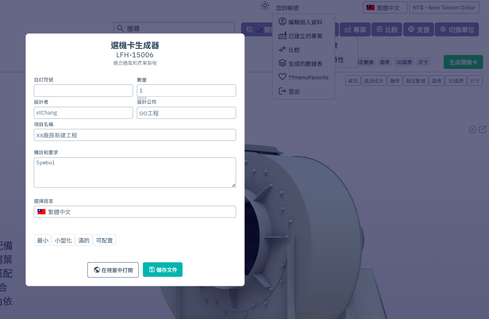Click the logout arrow icon beside 登出
This screenshot has height=319, width=489.
coord(282,91)
